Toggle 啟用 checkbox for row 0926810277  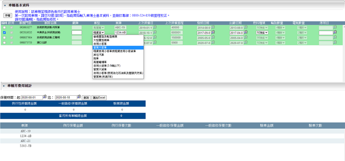click(11, 27)
